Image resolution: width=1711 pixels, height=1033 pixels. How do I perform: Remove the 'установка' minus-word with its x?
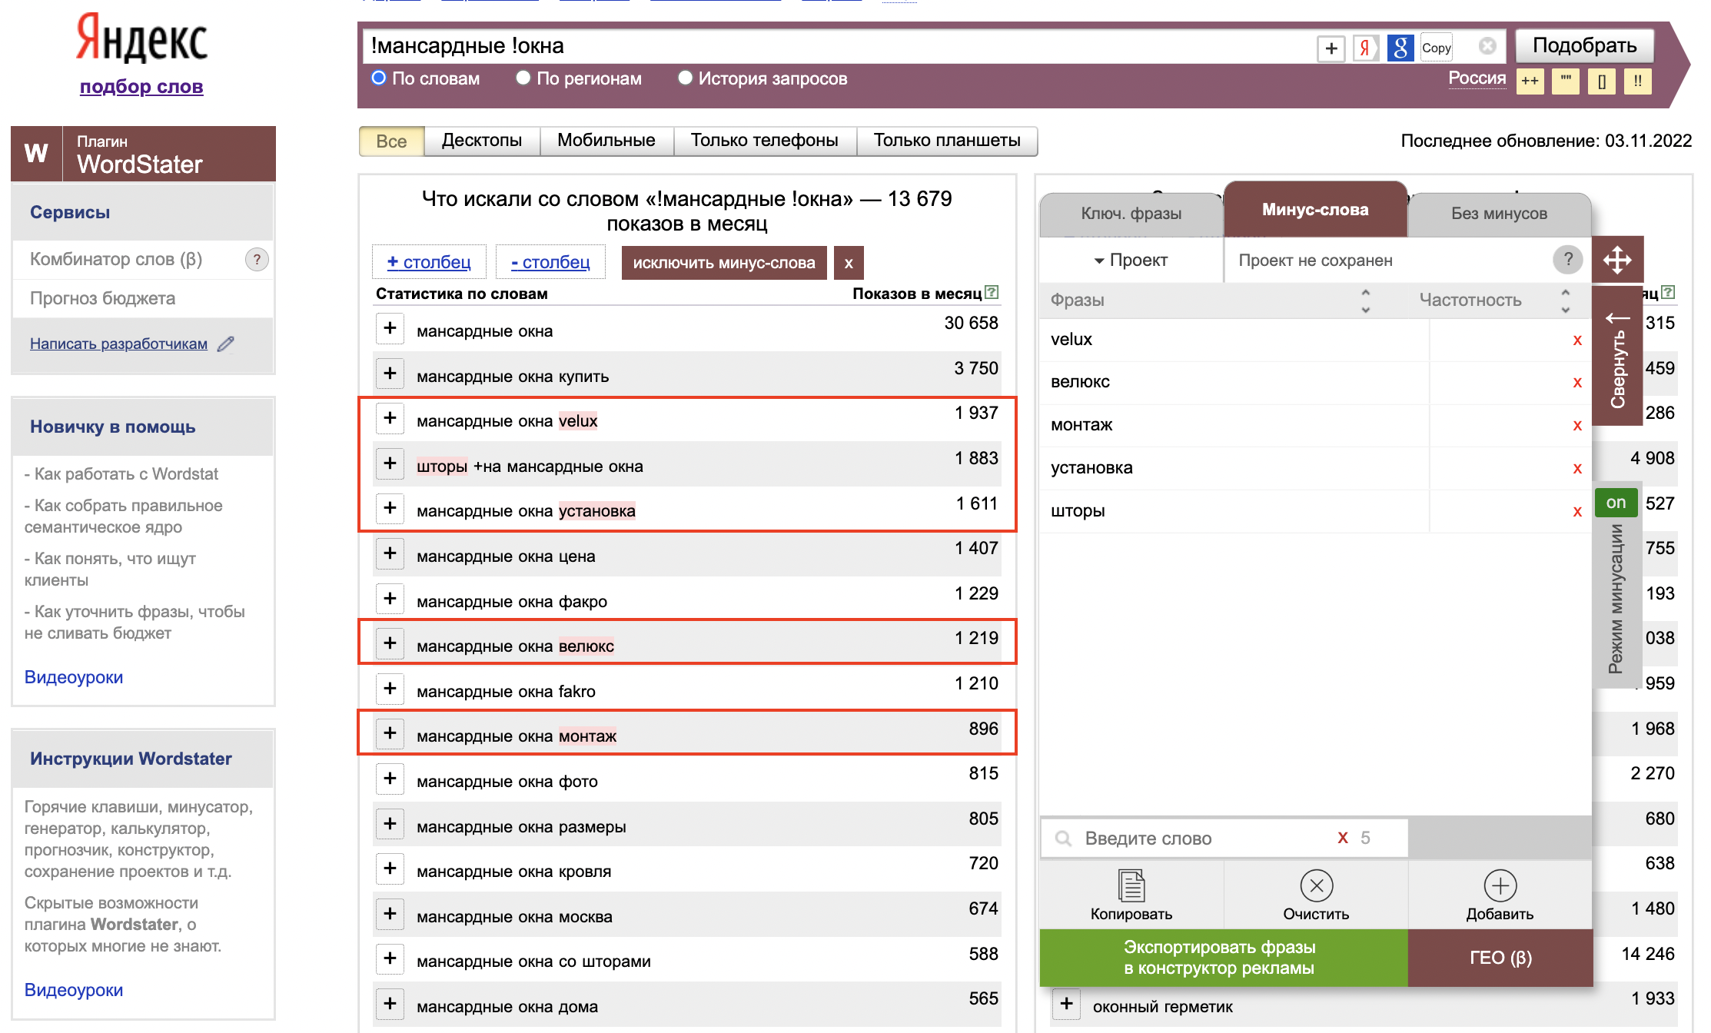click(x=1577, y=468)
